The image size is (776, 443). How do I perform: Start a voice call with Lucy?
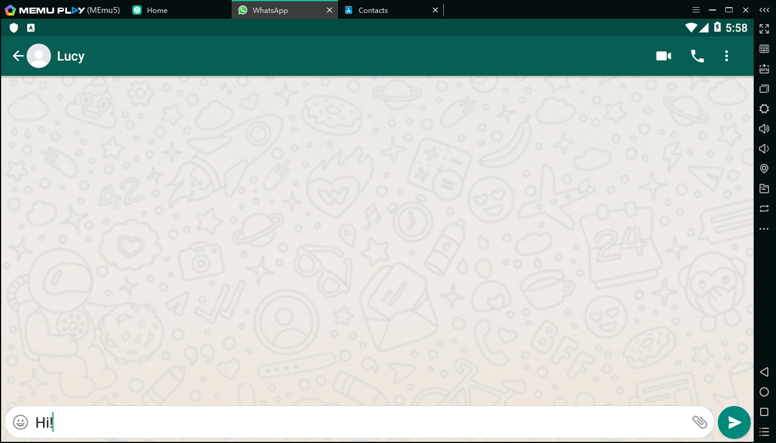click(697, 56)
